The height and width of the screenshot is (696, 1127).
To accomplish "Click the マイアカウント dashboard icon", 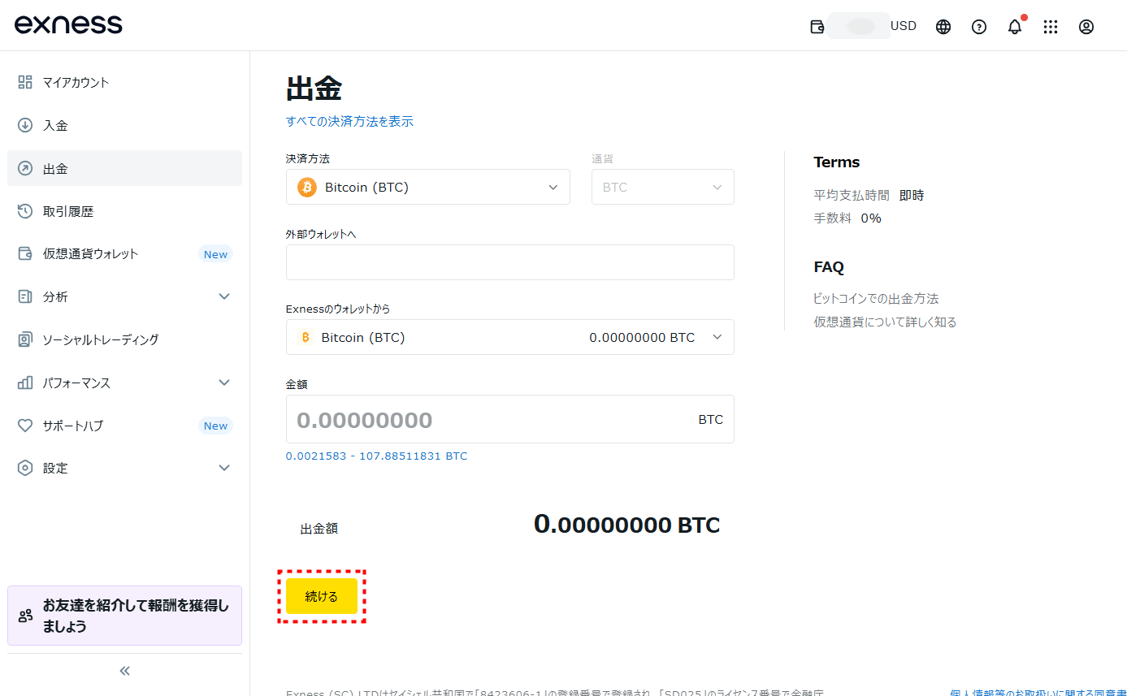I will (25, 82).
